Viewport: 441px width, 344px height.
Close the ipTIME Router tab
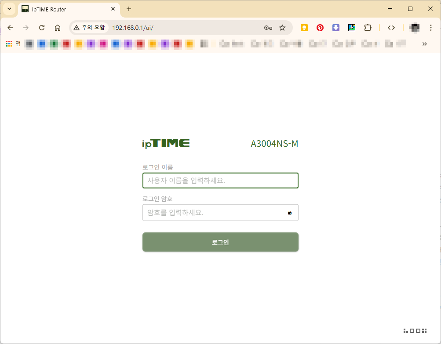[113, 9]
